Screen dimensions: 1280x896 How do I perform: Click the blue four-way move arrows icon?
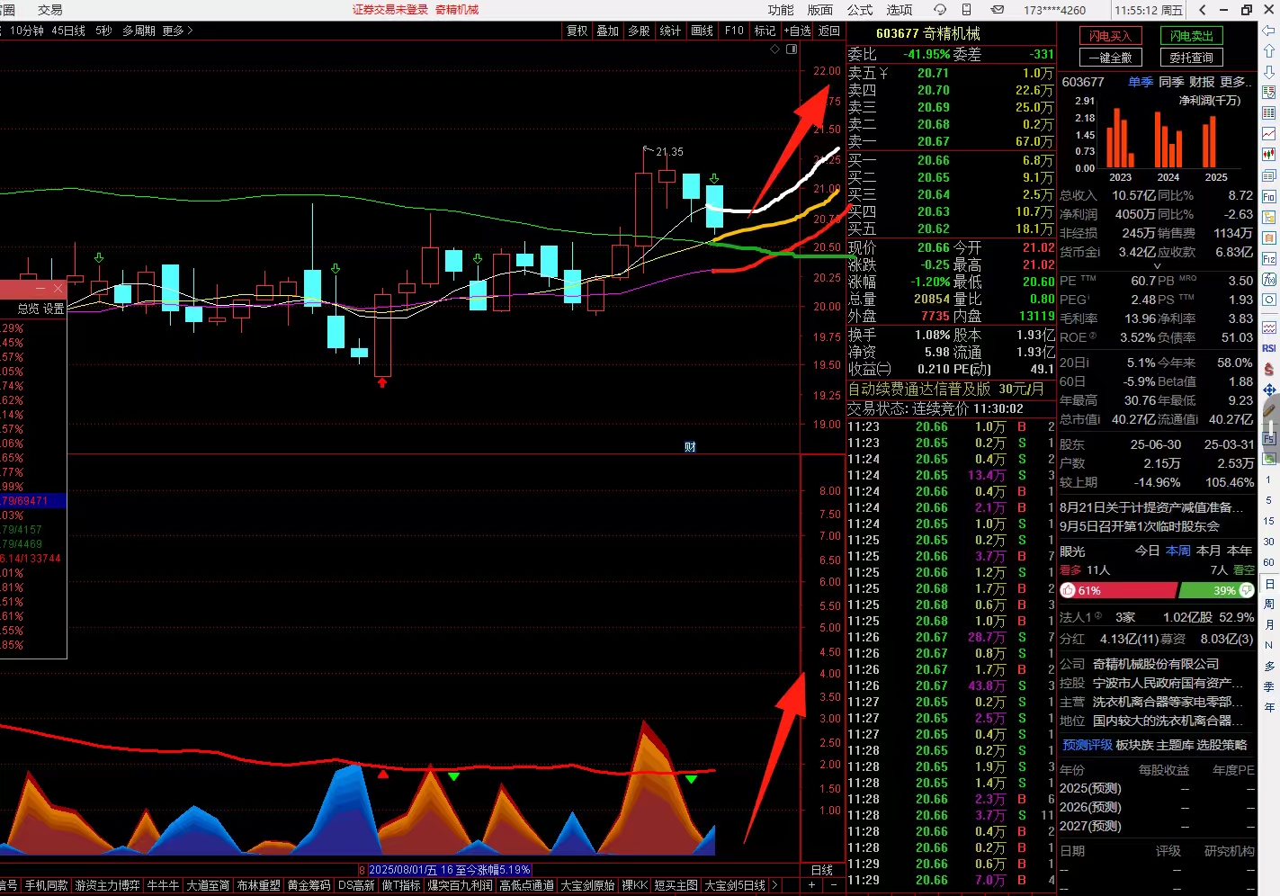pos(1269,390)
